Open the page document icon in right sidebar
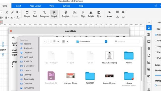This screenshot has height=91, width=161. (x=149, y=55)
